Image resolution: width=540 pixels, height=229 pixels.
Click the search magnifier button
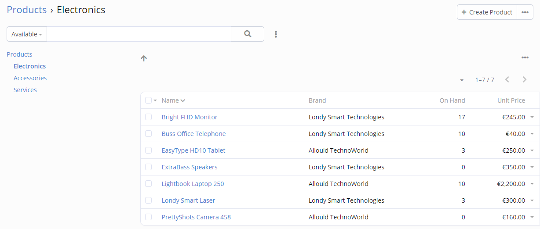click(x=248, y=34)
